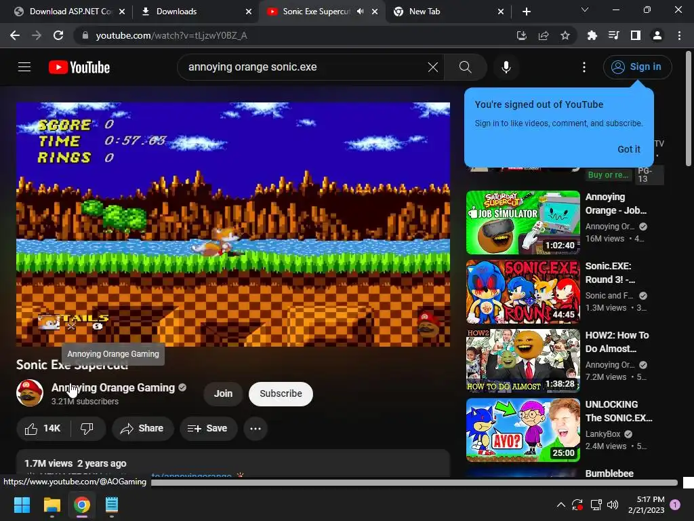Viewport: 694px width, 521px height.
Task: Mute the Sonic Exe tab speaker icon
Action: pyautogui.click(x=360, y=12)
